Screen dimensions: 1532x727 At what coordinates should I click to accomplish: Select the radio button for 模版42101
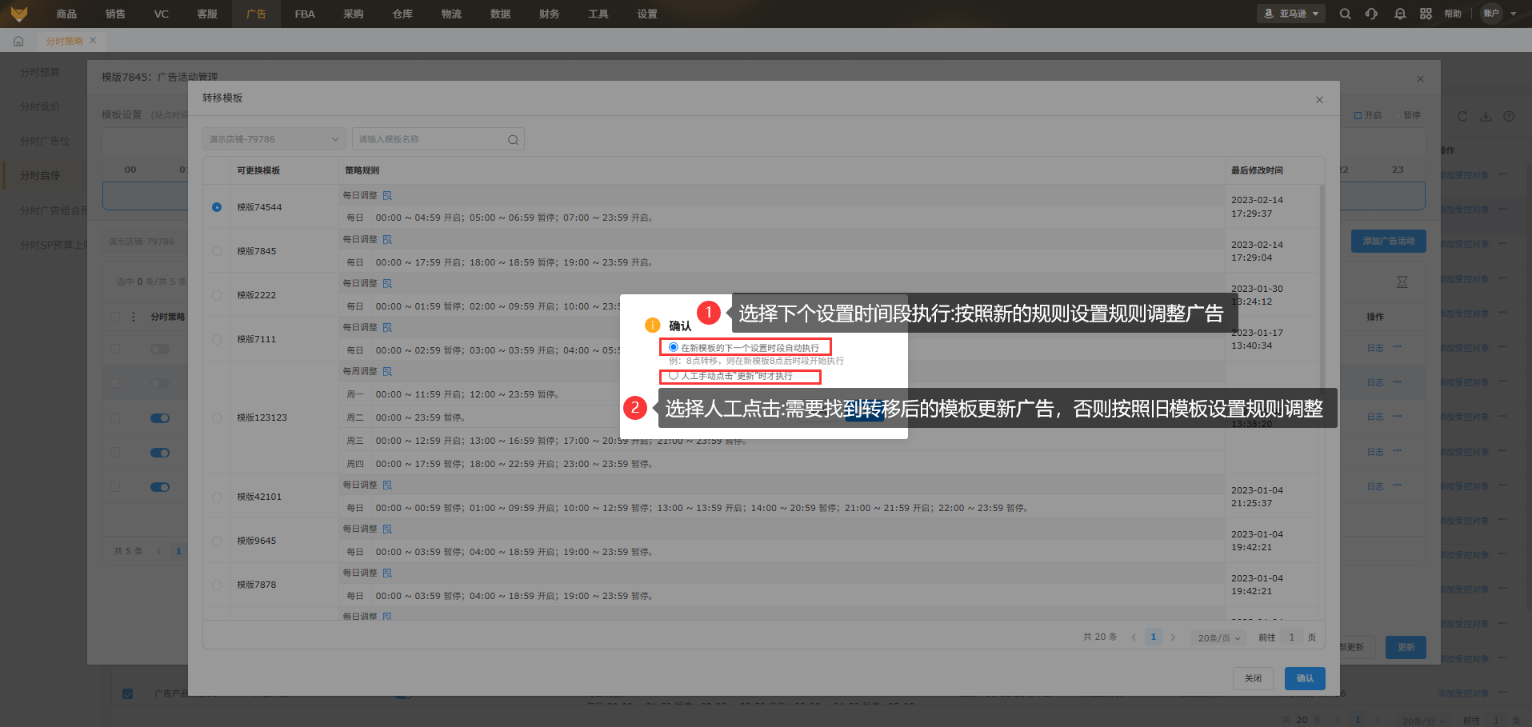[x=217, y=497]
